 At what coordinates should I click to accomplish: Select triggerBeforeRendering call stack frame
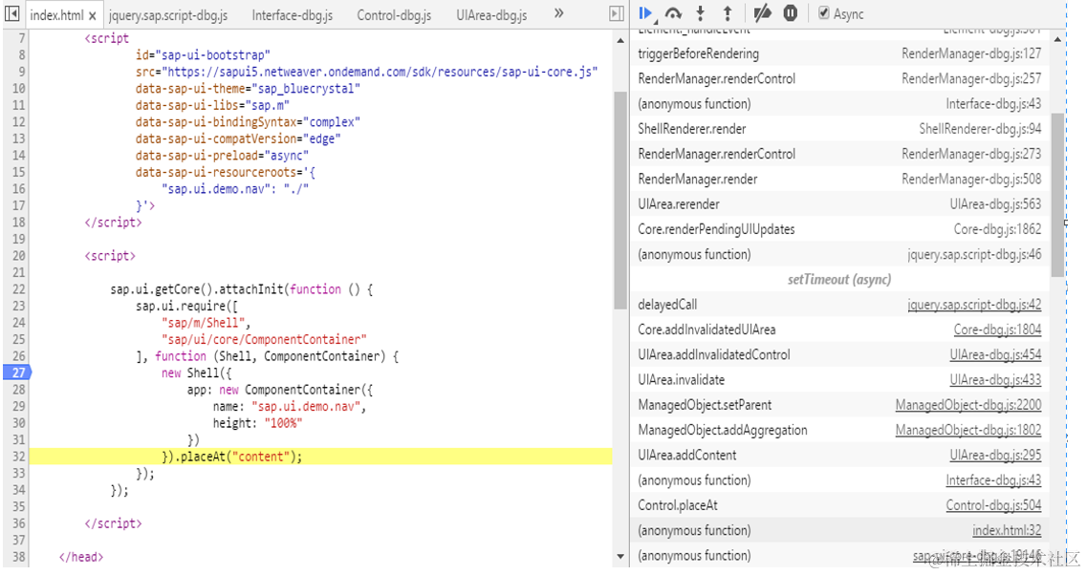839,53
